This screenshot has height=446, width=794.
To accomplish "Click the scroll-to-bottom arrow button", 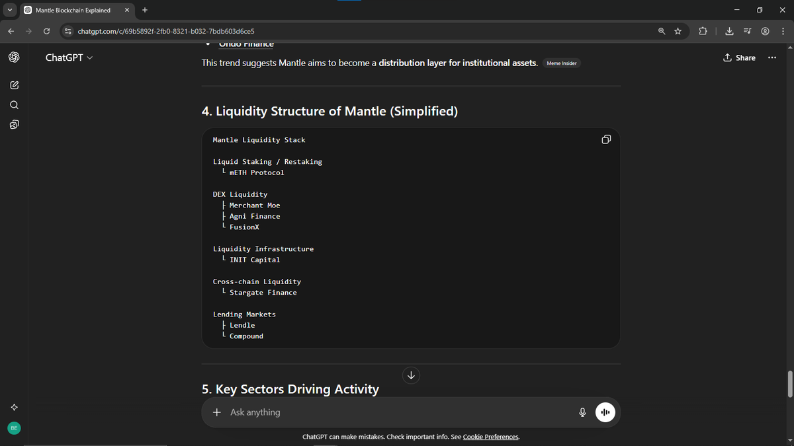I will click(x=411, y=375).
